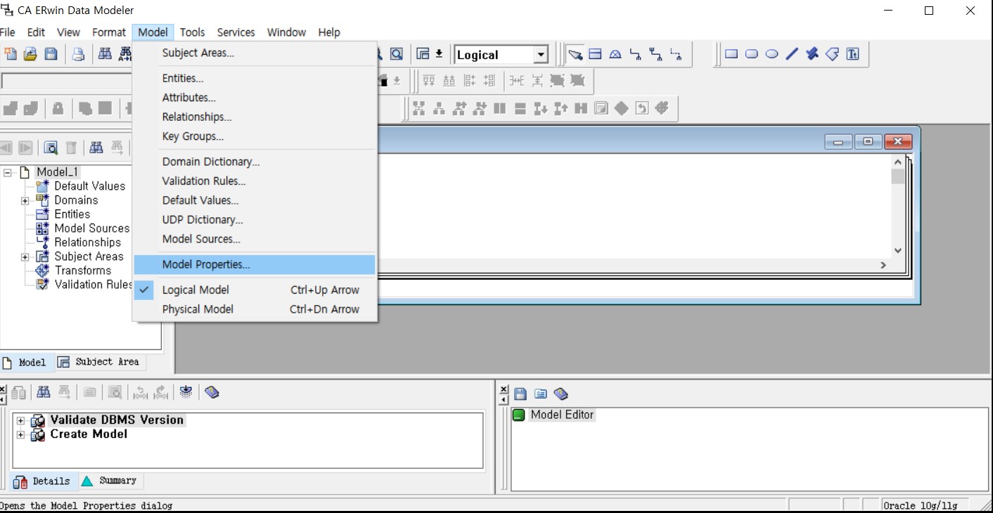This screenshot has height=513, width=993.
Task: Select the Ellipse shape drawing tool
Action: [772, 54]
